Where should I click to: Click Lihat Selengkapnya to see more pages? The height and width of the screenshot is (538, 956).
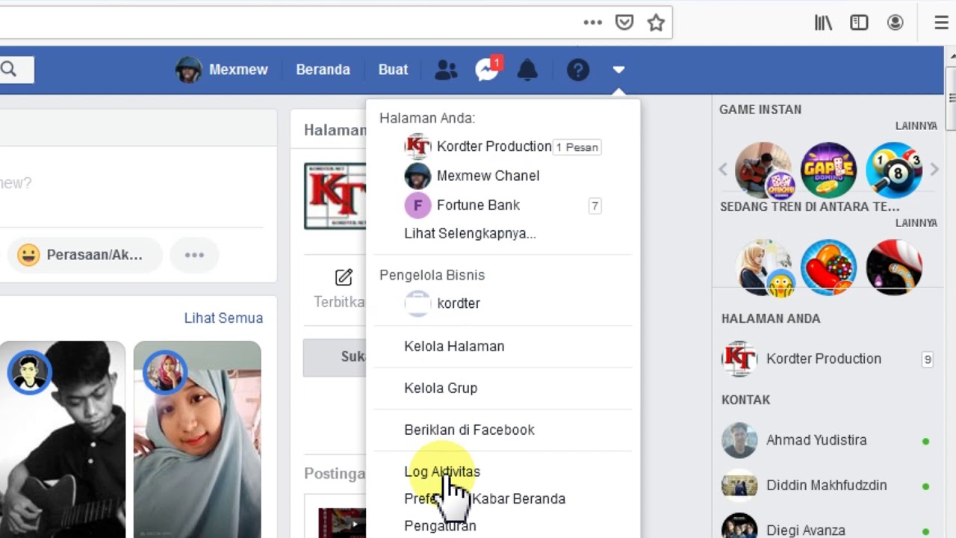point(470,233)
